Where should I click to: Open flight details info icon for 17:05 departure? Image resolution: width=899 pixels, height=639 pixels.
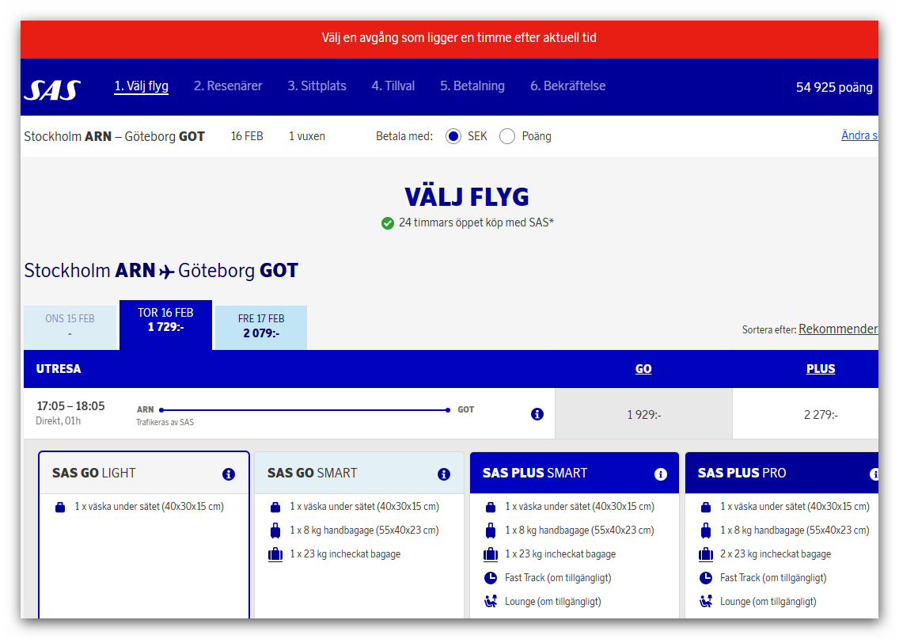537,414
